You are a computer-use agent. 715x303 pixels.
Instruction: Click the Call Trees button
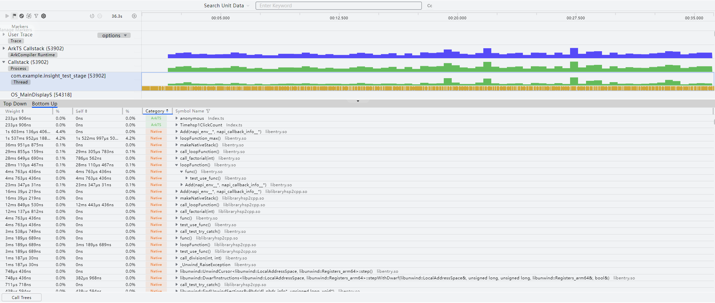(22, 297)
